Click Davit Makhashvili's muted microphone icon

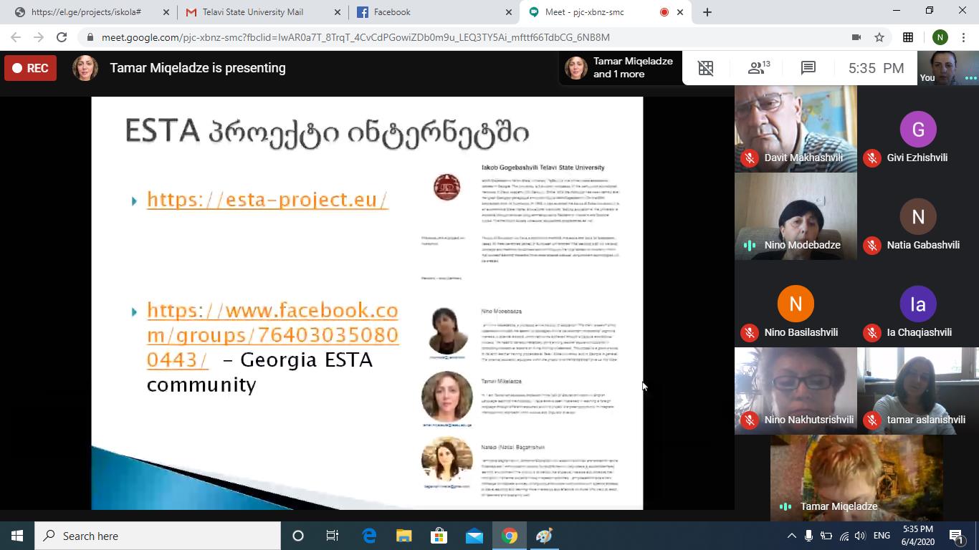coord(750,158)
